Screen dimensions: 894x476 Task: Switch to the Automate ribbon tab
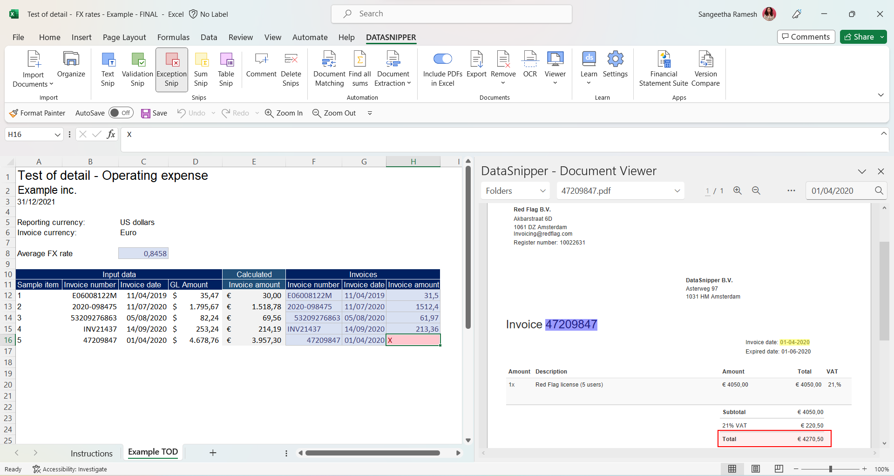click(310, 37)
